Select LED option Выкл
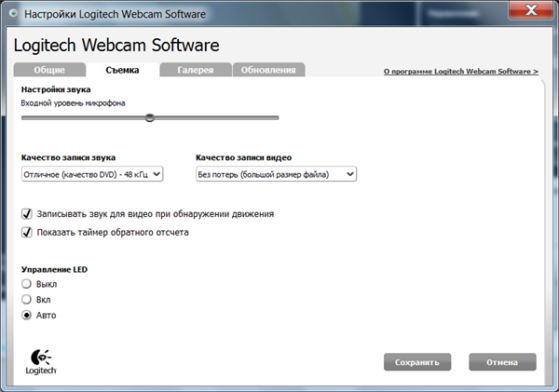559x392 pixels. point(26,284)
